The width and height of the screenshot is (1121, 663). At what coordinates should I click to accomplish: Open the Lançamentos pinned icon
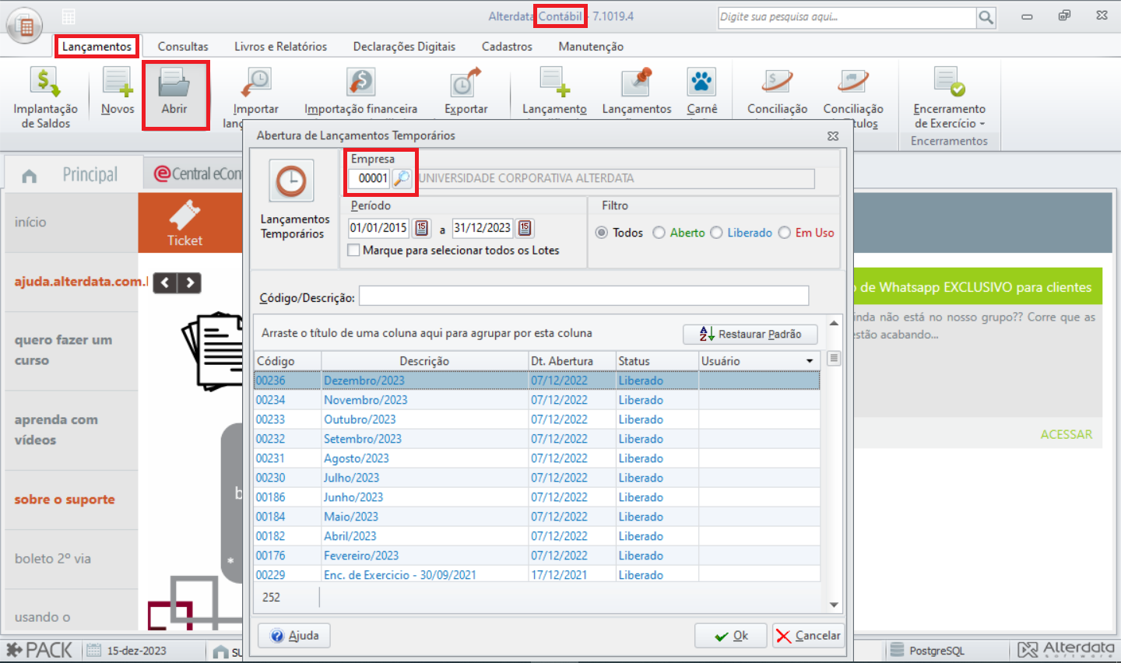click(637, 82)
